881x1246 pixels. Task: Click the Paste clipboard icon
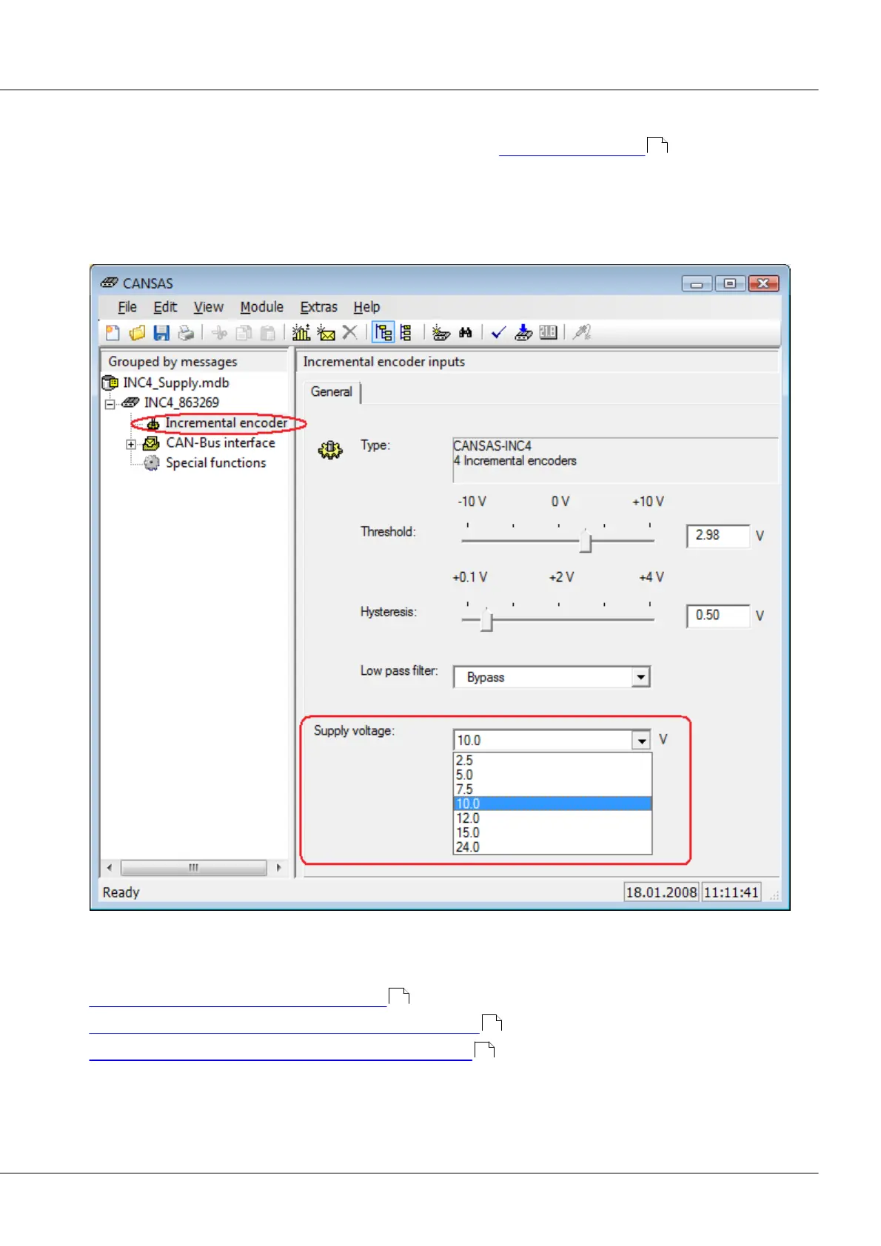[268, 333]
